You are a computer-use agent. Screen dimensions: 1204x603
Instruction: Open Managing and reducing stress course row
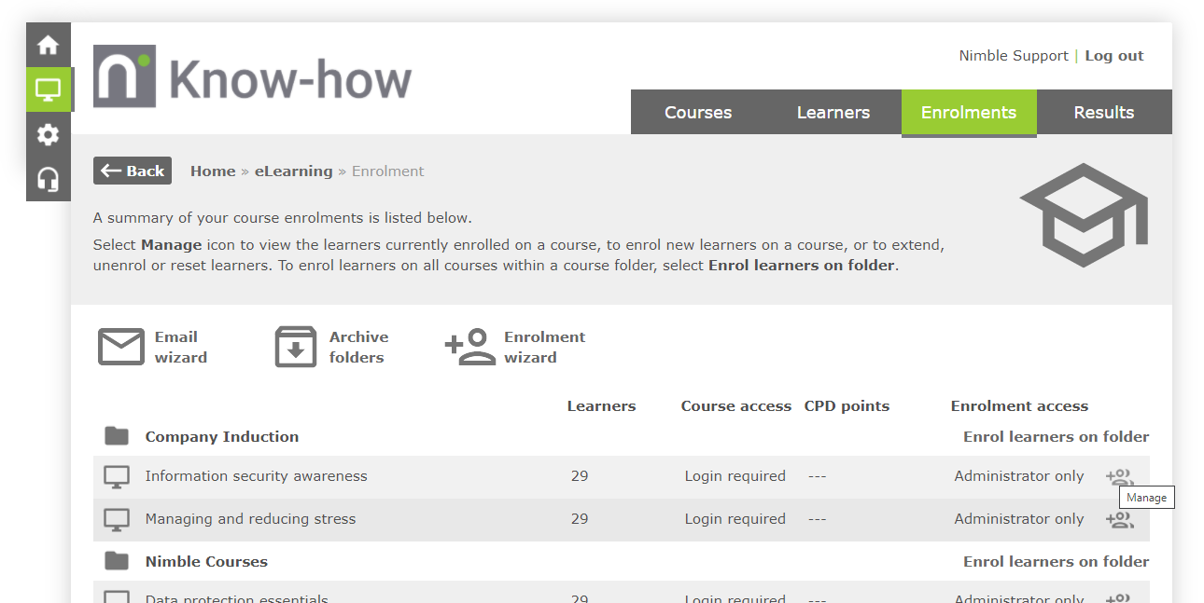tap(622, 519)
